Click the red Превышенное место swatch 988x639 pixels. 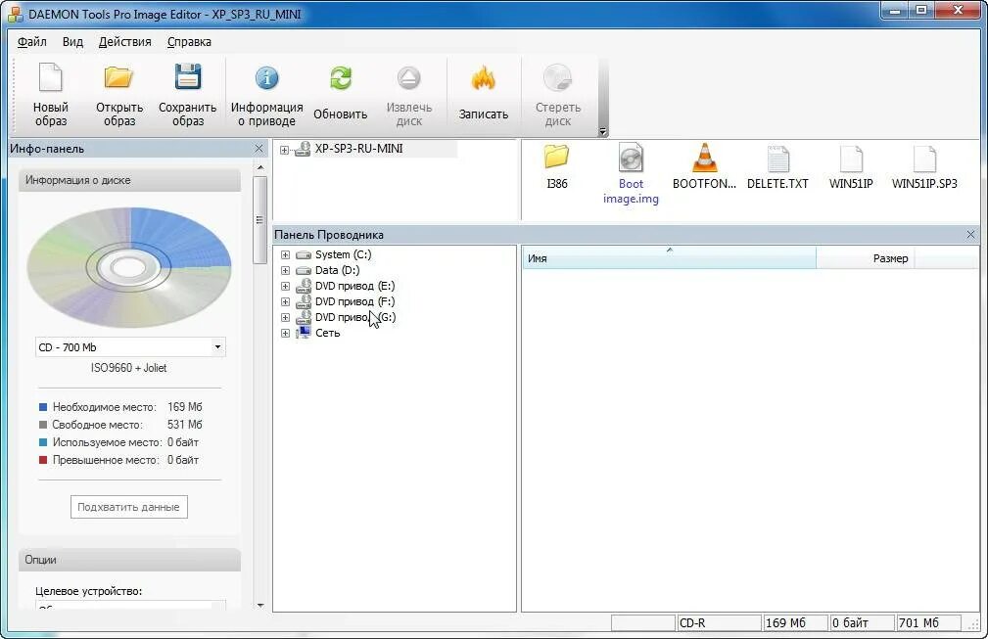[x=43, y=460]
